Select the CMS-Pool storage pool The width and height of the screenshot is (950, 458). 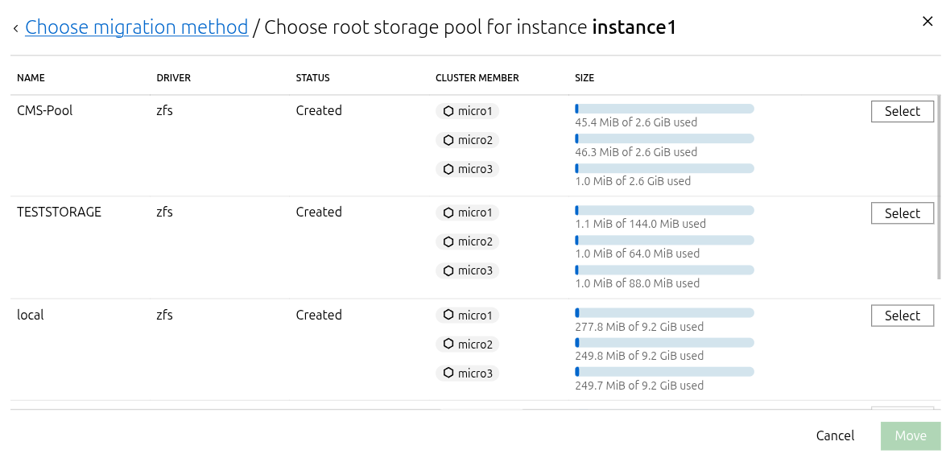pyautogui.click(x=902, y=112)
